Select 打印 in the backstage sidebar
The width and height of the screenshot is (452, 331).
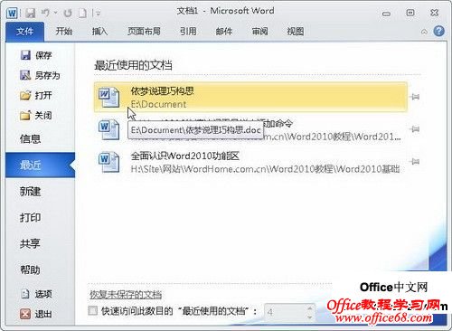tap(30, 217)
